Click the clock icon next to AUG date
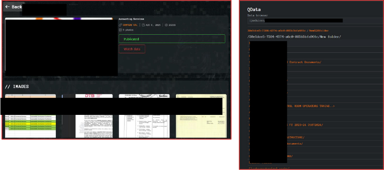The width and height of the screenshot is (384, 170). [x=143, y=25]
